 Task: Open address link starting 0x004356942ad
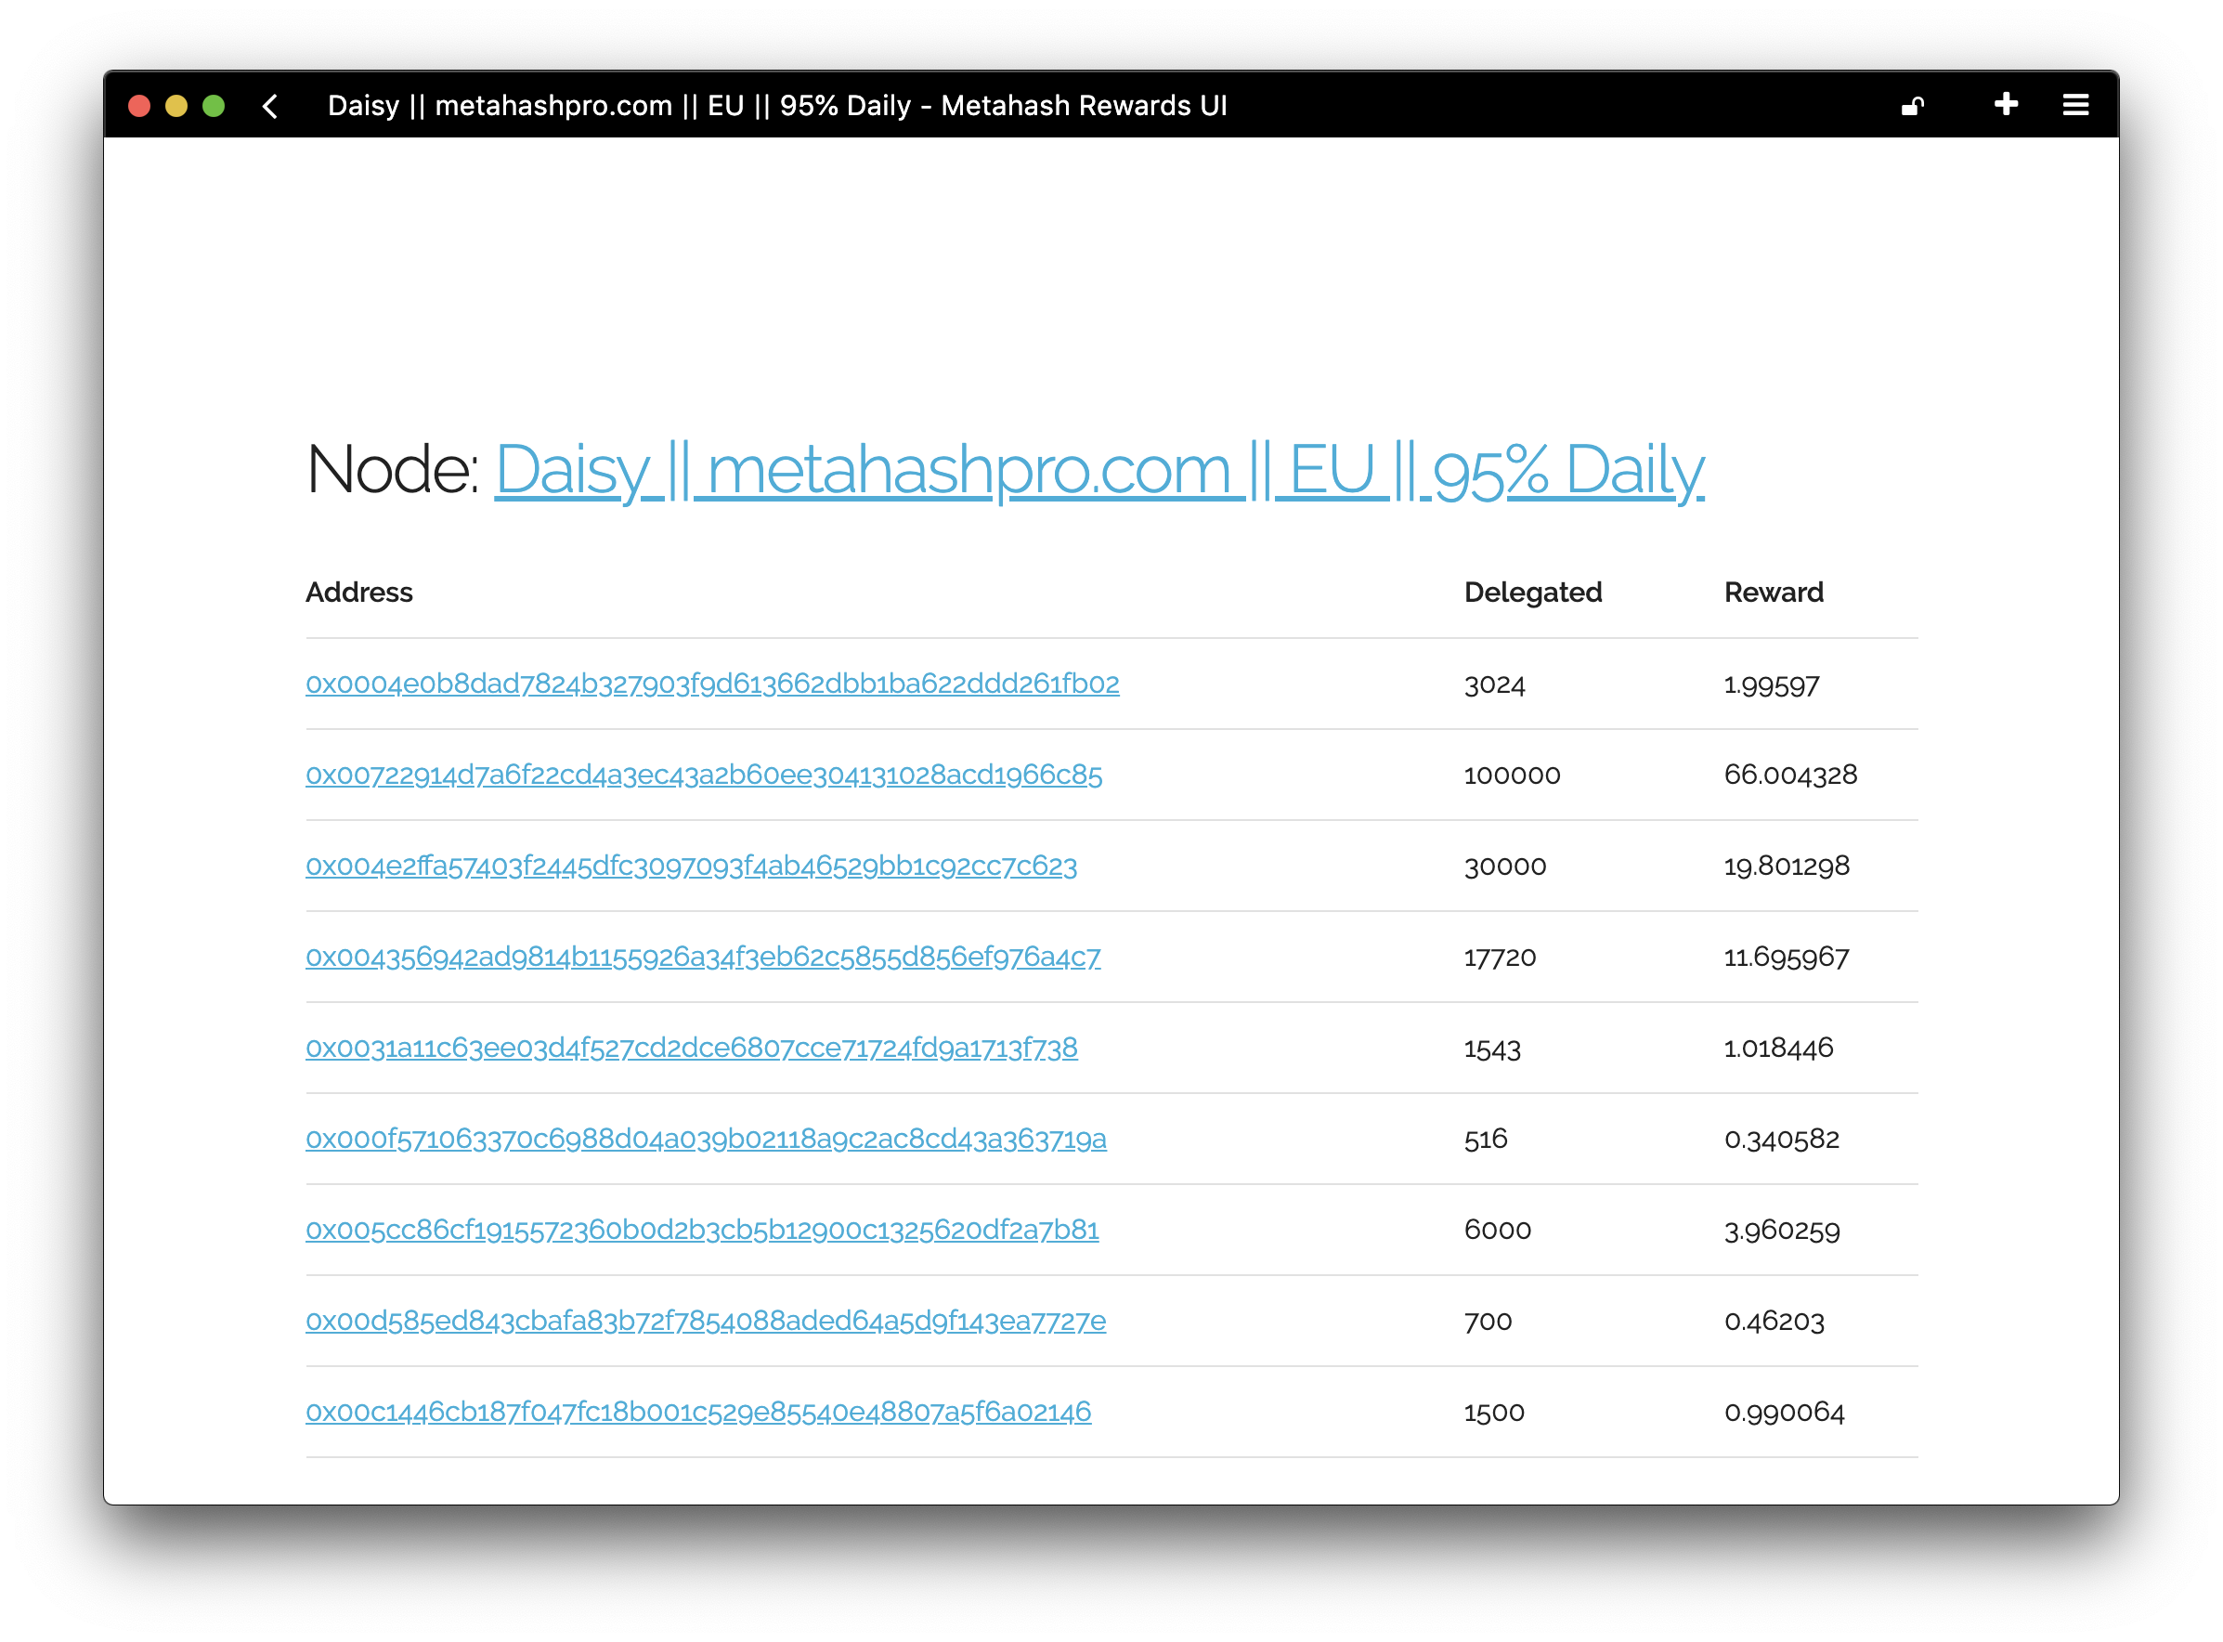pyautogui.click(x=703, y=958)
